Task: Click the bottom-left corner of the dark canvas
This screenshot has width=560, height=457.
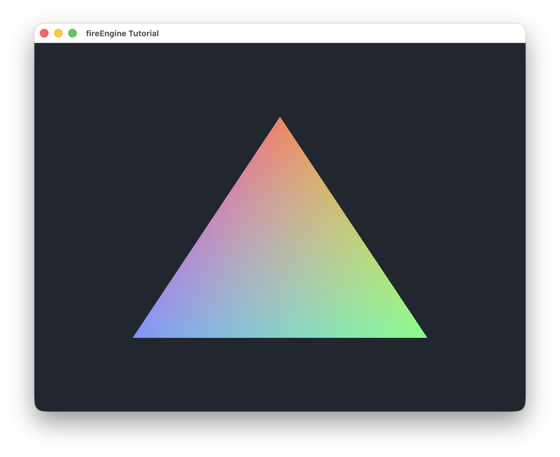Action: 38,408
